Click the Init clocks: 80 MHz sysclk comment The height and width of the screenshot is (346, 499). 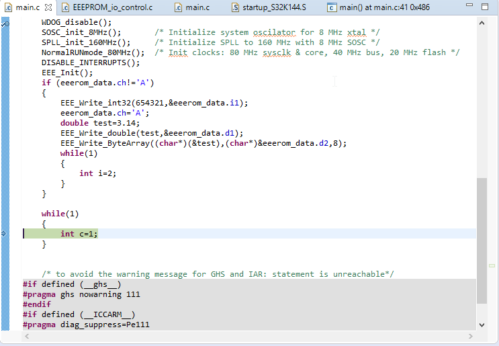pos(307,52)
